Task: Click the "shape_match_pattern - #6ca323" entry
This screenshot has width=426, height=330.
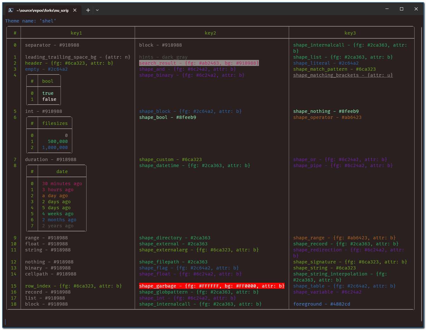Action: 335,69
